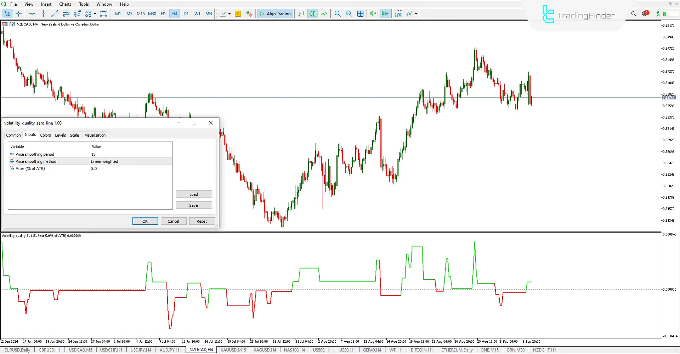Viewport: 680px width, 354px height.
Task: Expand the indicators dropdown arrow
Action: (416, 13)
